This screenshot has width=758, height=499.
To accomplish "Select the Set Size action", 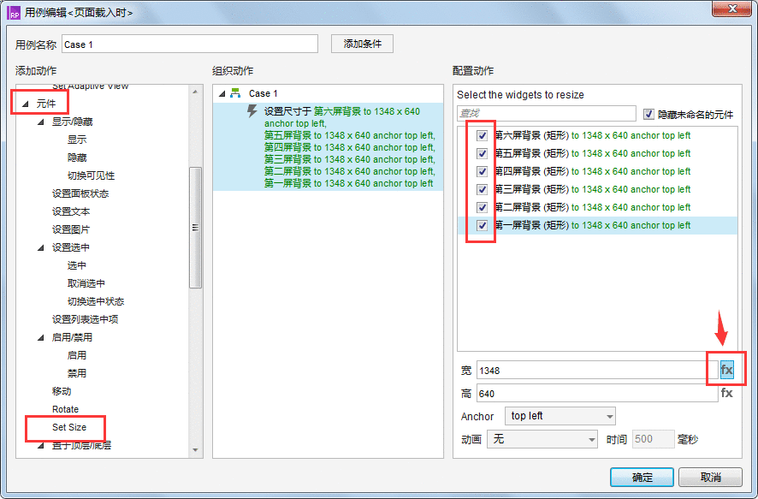I will point(69,427).
